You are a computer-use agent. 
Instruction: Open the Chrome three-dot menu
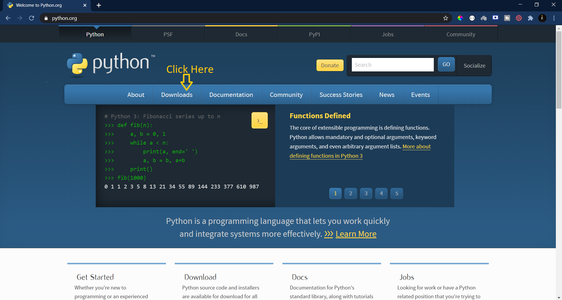(x=554, y=18)
